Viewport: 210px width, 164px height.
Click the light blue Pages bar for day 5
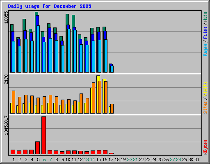click(38, 49)
